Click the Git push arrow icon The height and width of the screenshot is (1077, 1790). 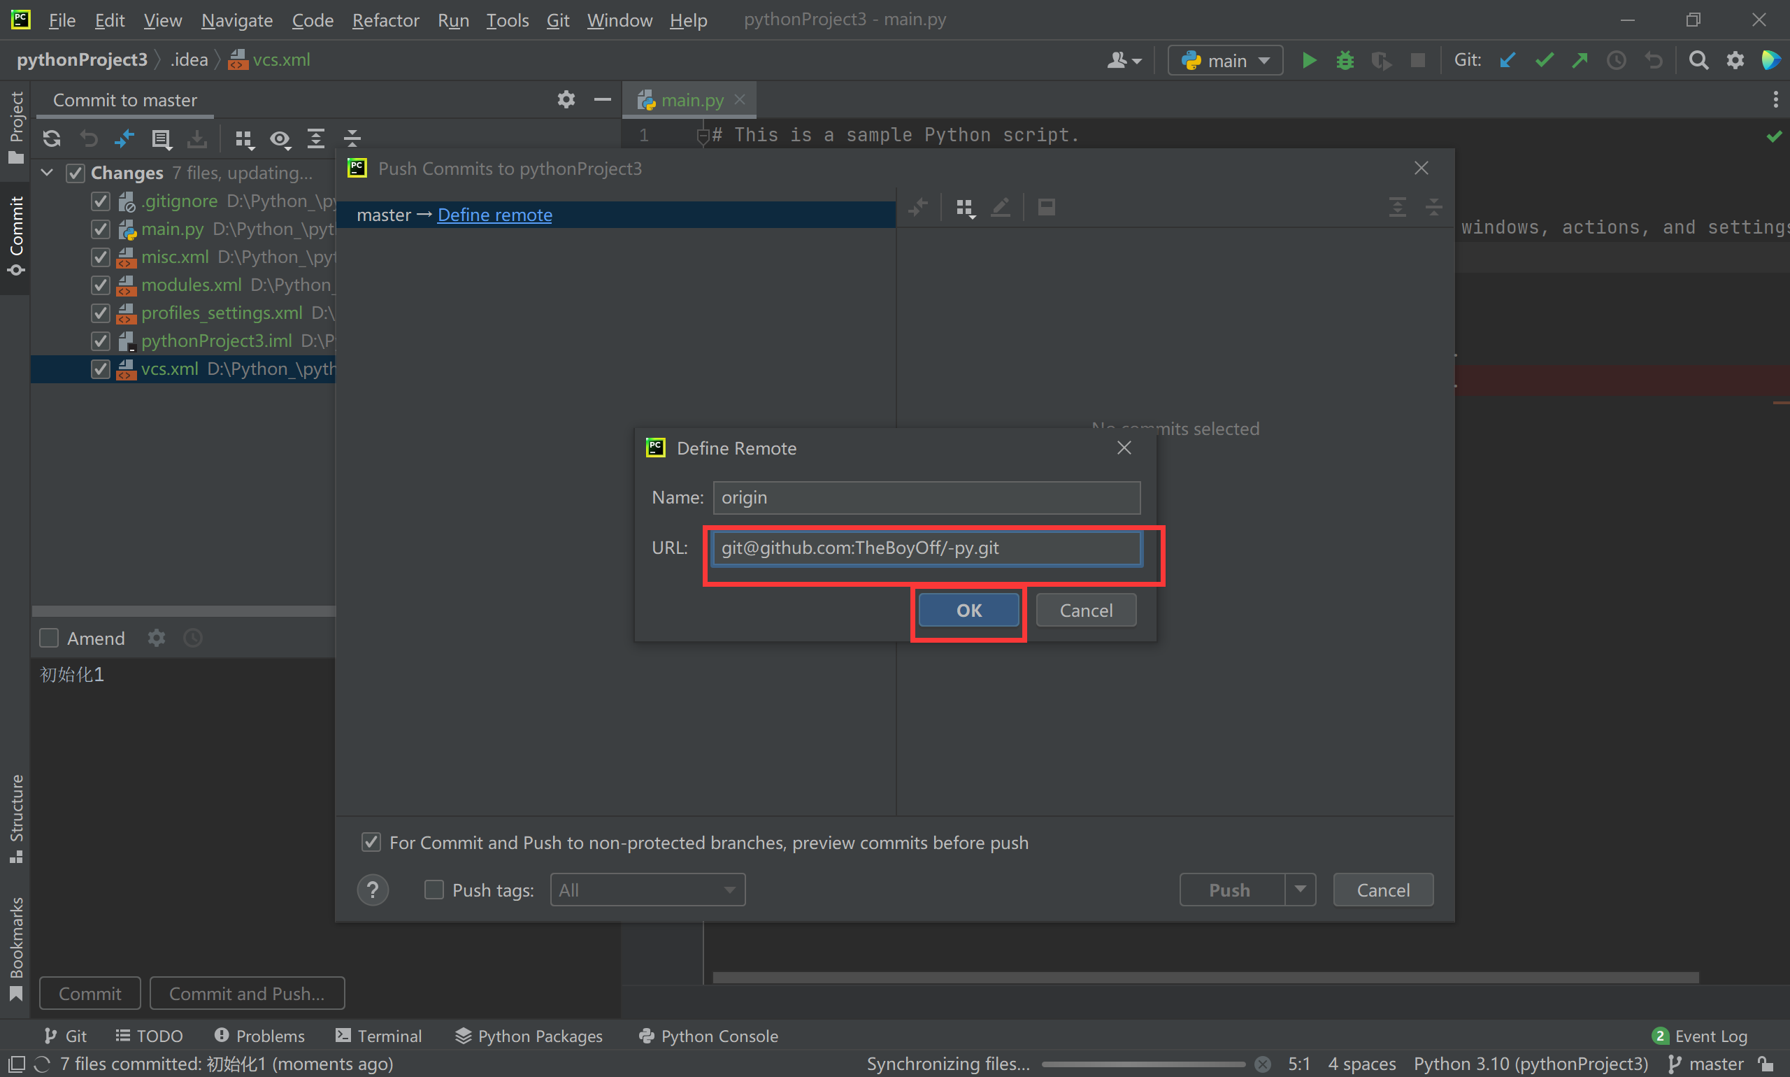click(1580, 60)
